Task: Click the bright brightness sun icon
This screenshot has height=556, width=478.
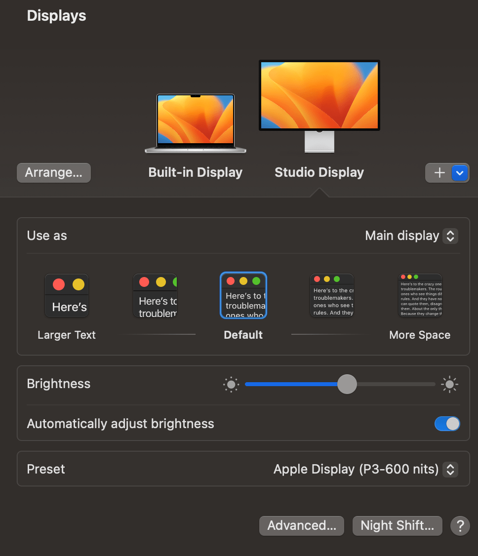Action: tap(449, 384)
